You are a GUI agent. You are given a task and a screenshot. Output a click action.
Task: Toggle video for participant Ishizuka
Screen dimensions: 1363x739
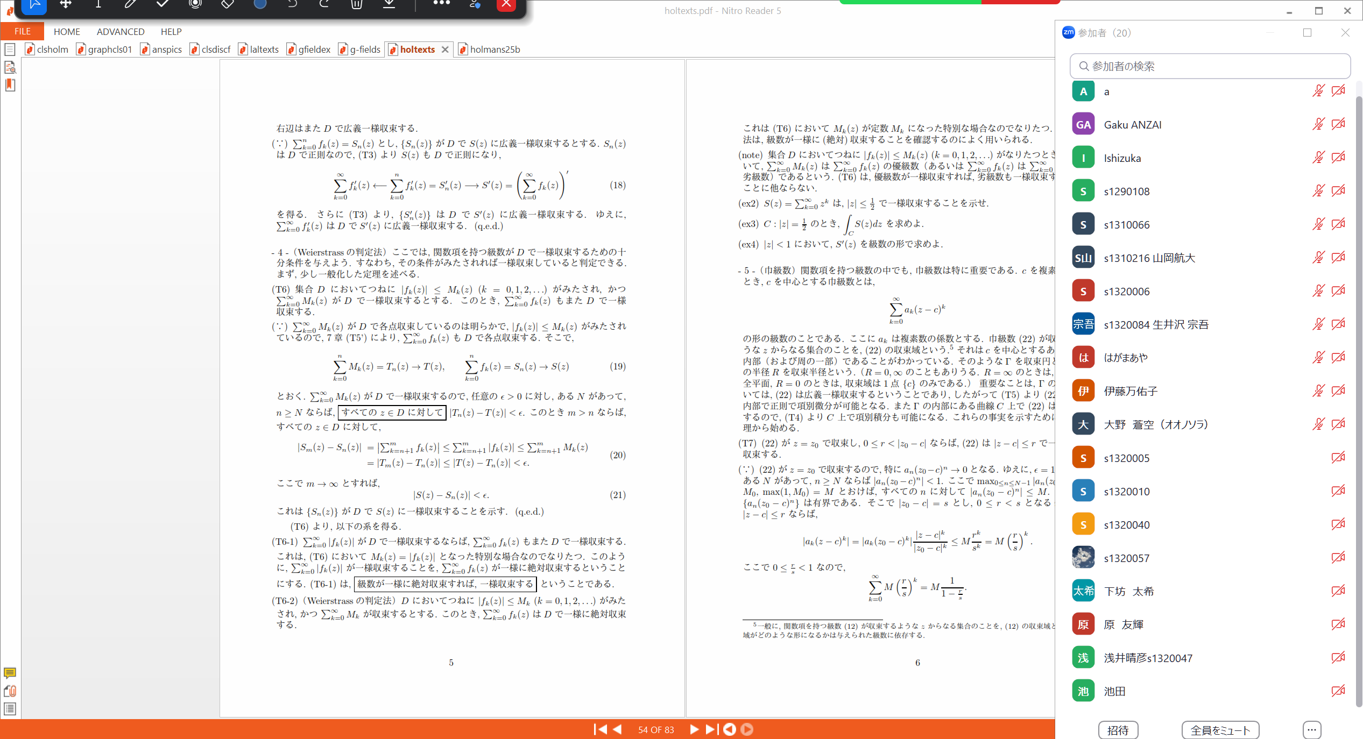coord(1338,158)
